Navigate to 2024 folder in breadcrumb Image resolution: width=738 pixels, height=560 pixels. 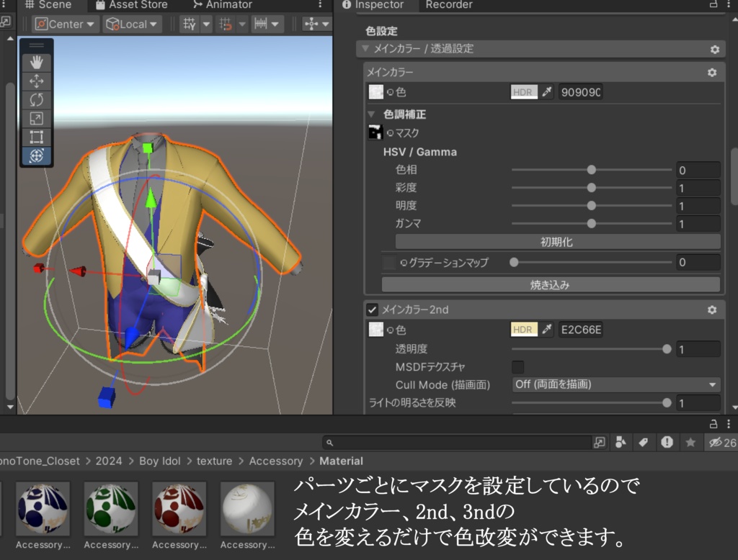point(109,461)
